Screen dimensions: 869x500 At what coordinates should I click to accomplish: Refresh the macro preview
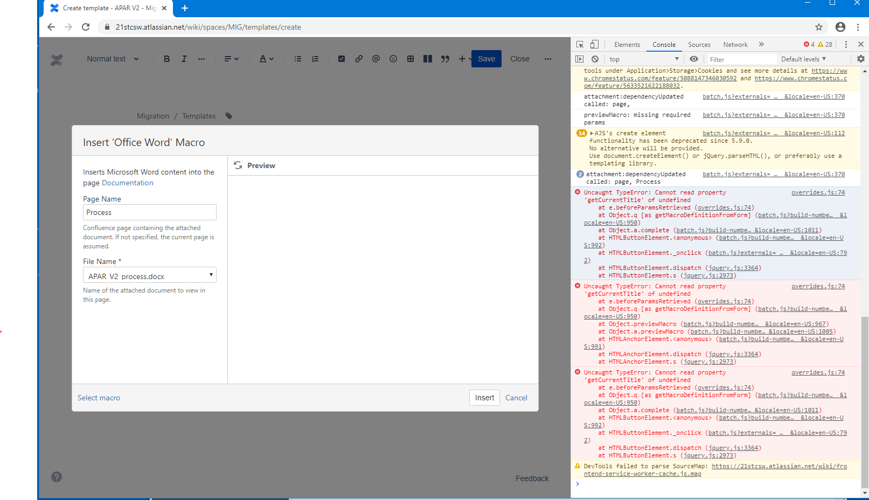[x=238, y=165]
